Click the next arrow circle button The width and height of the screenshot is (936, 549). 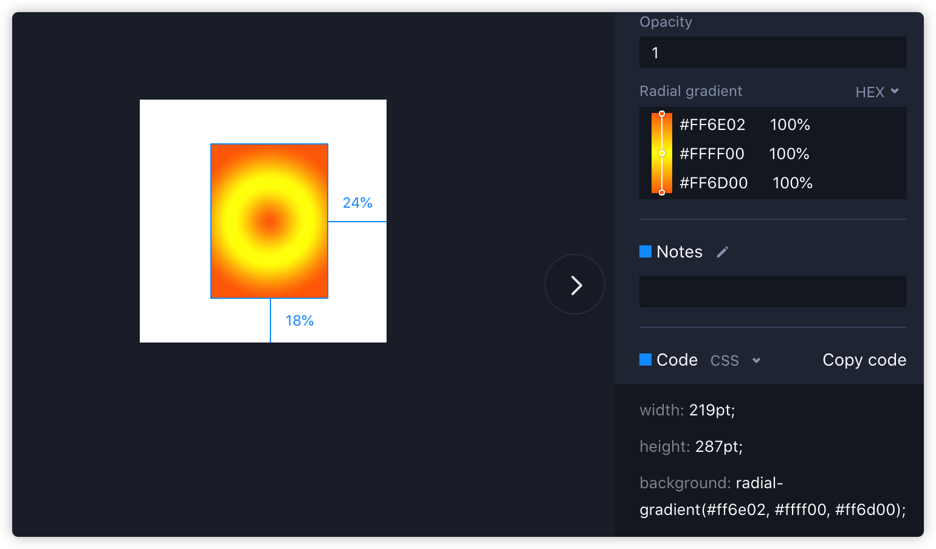575,284
